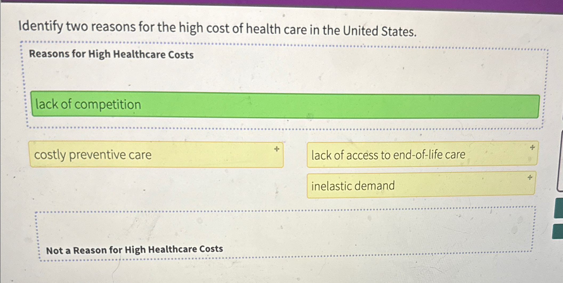Click the drag handle on inelastic demand
This screenshot has height=283, width=563.
pos(530,177)
